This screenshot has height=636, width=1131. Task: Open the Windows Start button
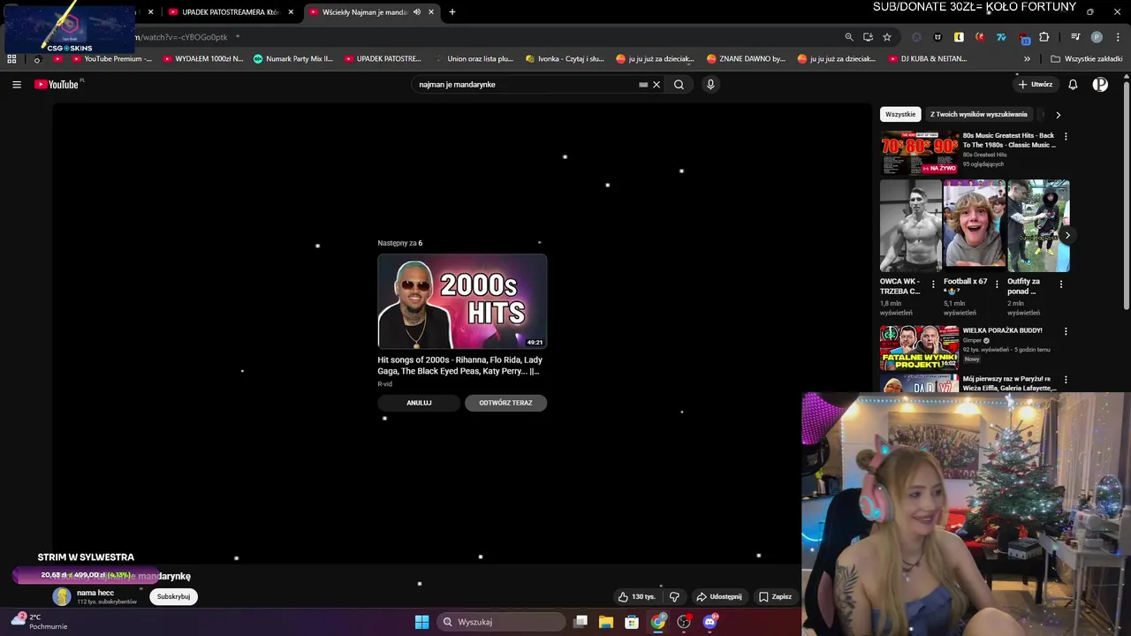(x=422, y=622)
